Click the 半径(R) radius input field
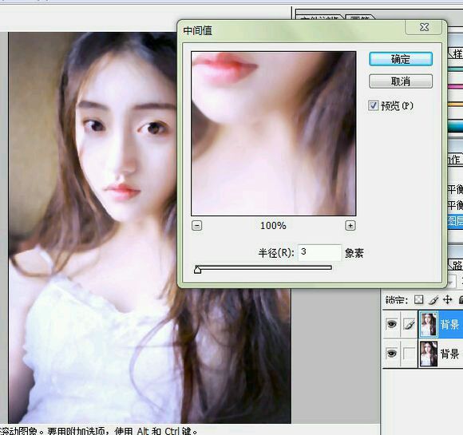The width and height of the screenshot is (463, 435). [319, 252]
